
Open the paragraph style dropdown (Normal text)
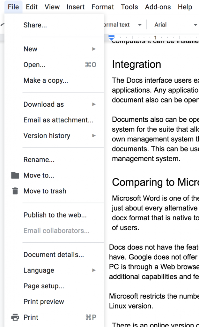pyautogui.click(x=123, y=25)
